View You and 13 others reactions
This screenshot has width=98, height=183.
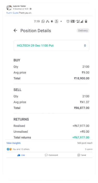(21, 149)
